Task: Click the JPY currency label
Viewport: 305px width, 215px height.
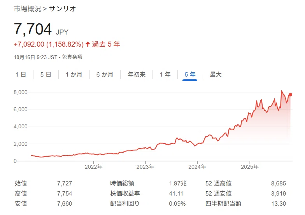Action: click(62, 32)
